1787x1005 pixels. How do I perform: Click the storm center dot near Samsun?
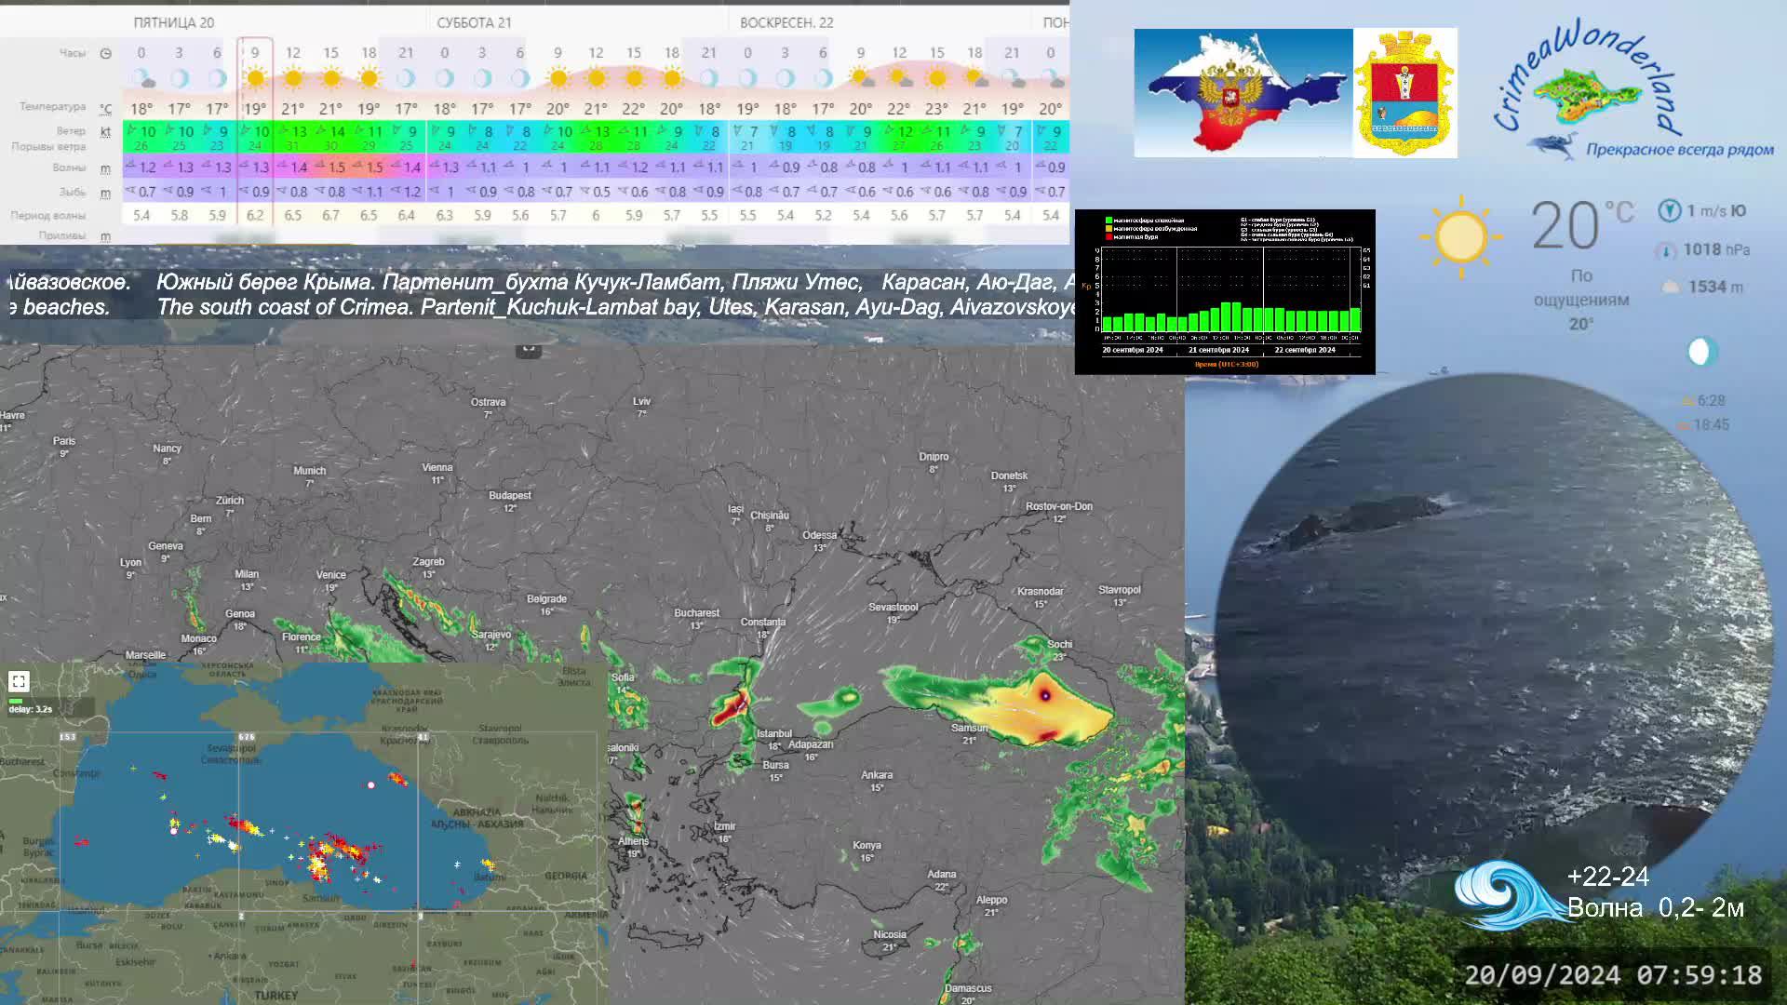coord(1045,695)
